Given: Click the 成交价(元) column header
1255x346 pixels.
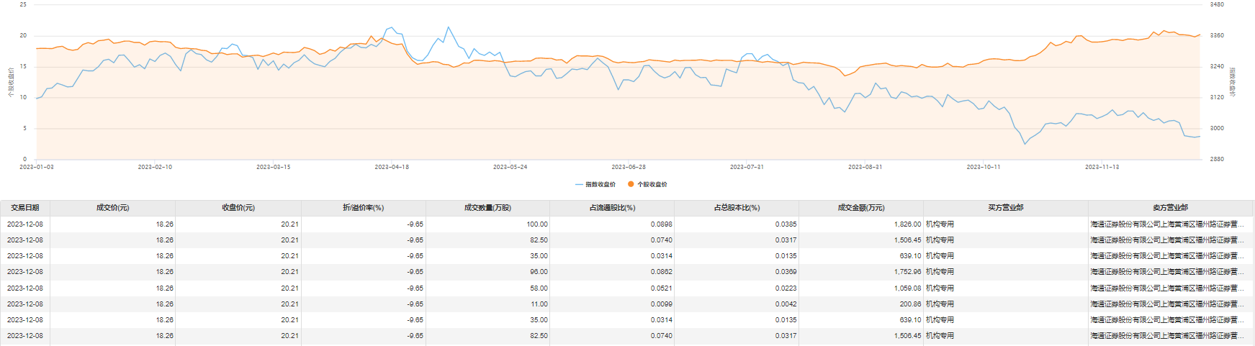Looking at the screenshot, I should point(113,208).
